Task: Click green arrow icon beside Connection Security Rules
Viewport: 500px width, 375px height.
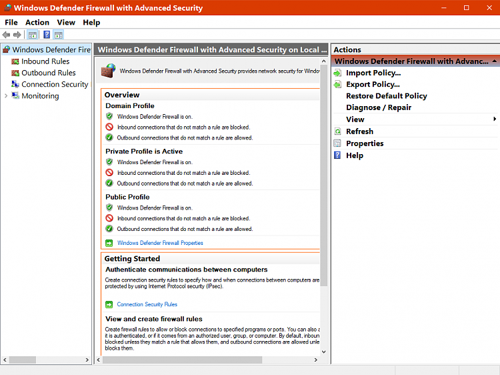Action: coord(109,304)
